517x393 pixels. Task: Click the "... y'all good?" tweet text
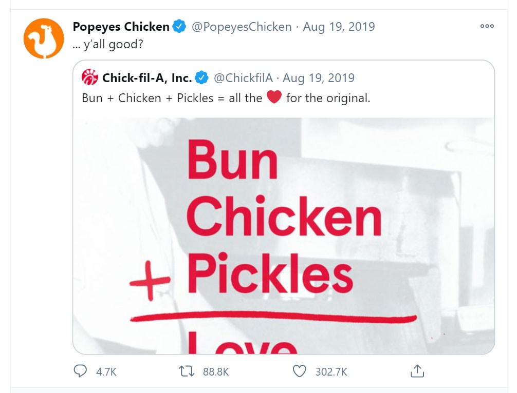(108, 45)
